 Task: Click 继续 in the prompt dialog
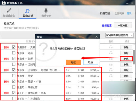pos(73,62)
